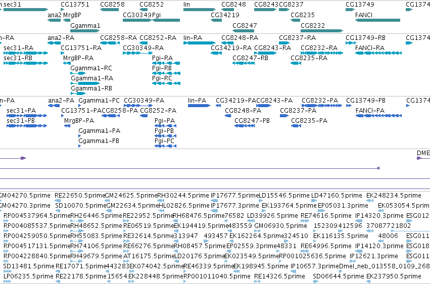
Task: Click the RE22650.5prime EST
Action: tap(58, 201)
